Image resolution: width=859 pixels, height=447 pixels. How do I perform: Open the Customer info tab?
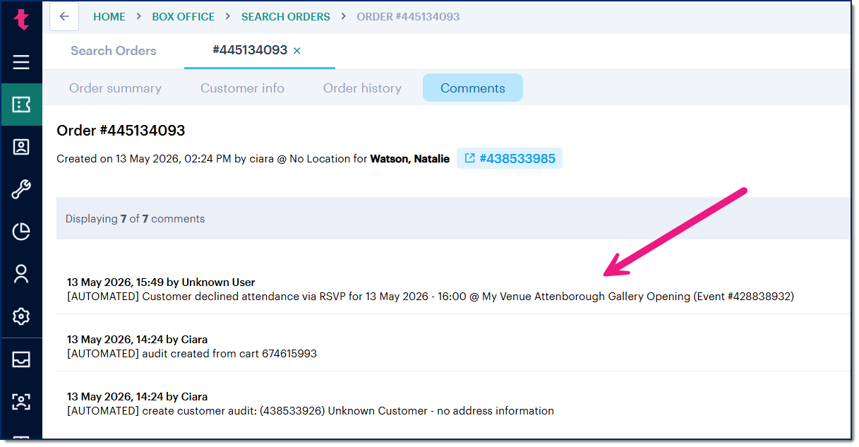242,88
